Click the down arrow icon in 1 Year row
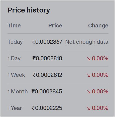 pyautogui.click(x=89, y=108)
